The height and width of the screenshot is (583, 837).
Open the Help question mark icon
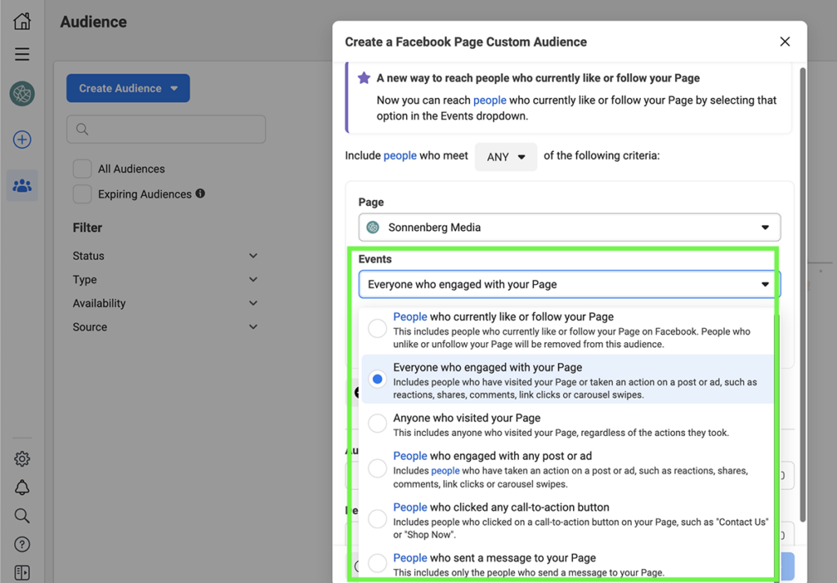pos(21,544)
